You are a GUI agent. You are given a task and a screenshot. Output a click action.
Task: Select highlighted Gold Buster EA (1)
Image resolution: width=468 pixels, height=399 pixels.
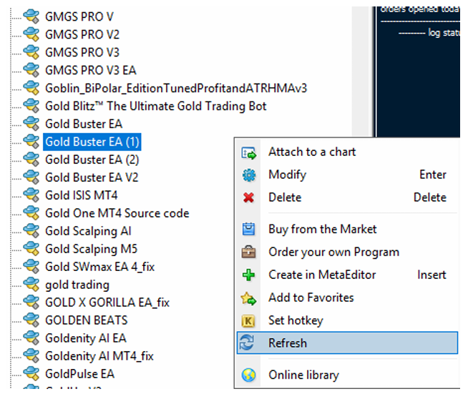pyautogui.click(x=92, y=142)
